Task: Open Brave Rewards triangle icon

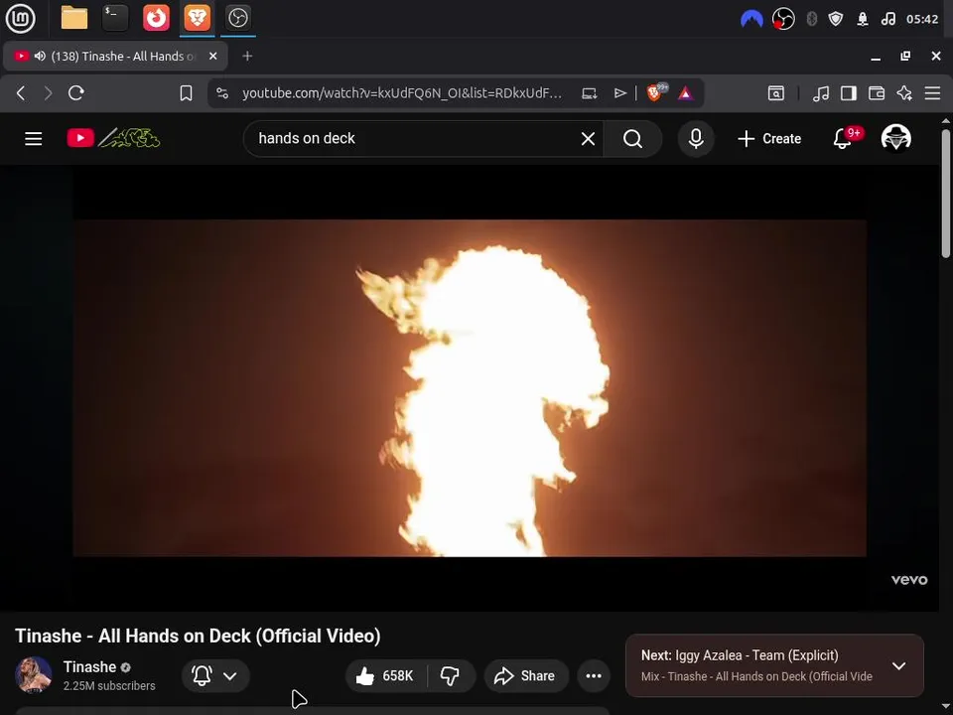Action: coord(685,93)
